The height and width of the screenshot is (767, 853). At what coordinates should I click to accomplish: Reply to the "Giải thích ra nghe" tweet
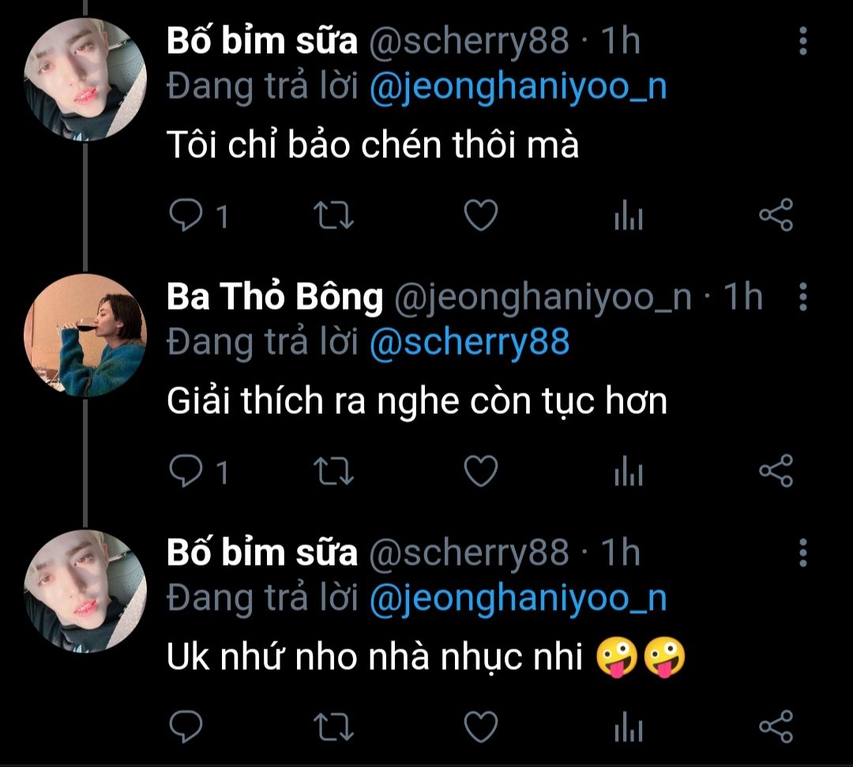click(186, 472)
